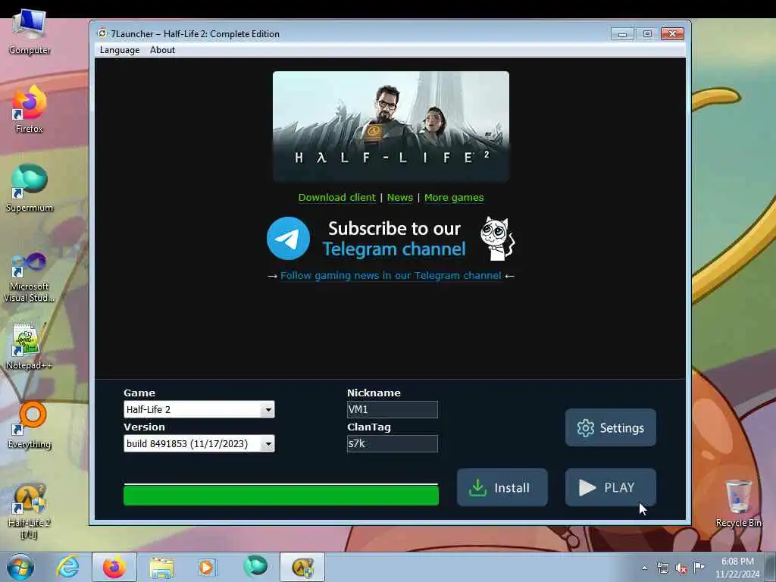776x582 pixels.
Task: Click the PLAY button
Action: pyautogui.click(x=611, y=487)
